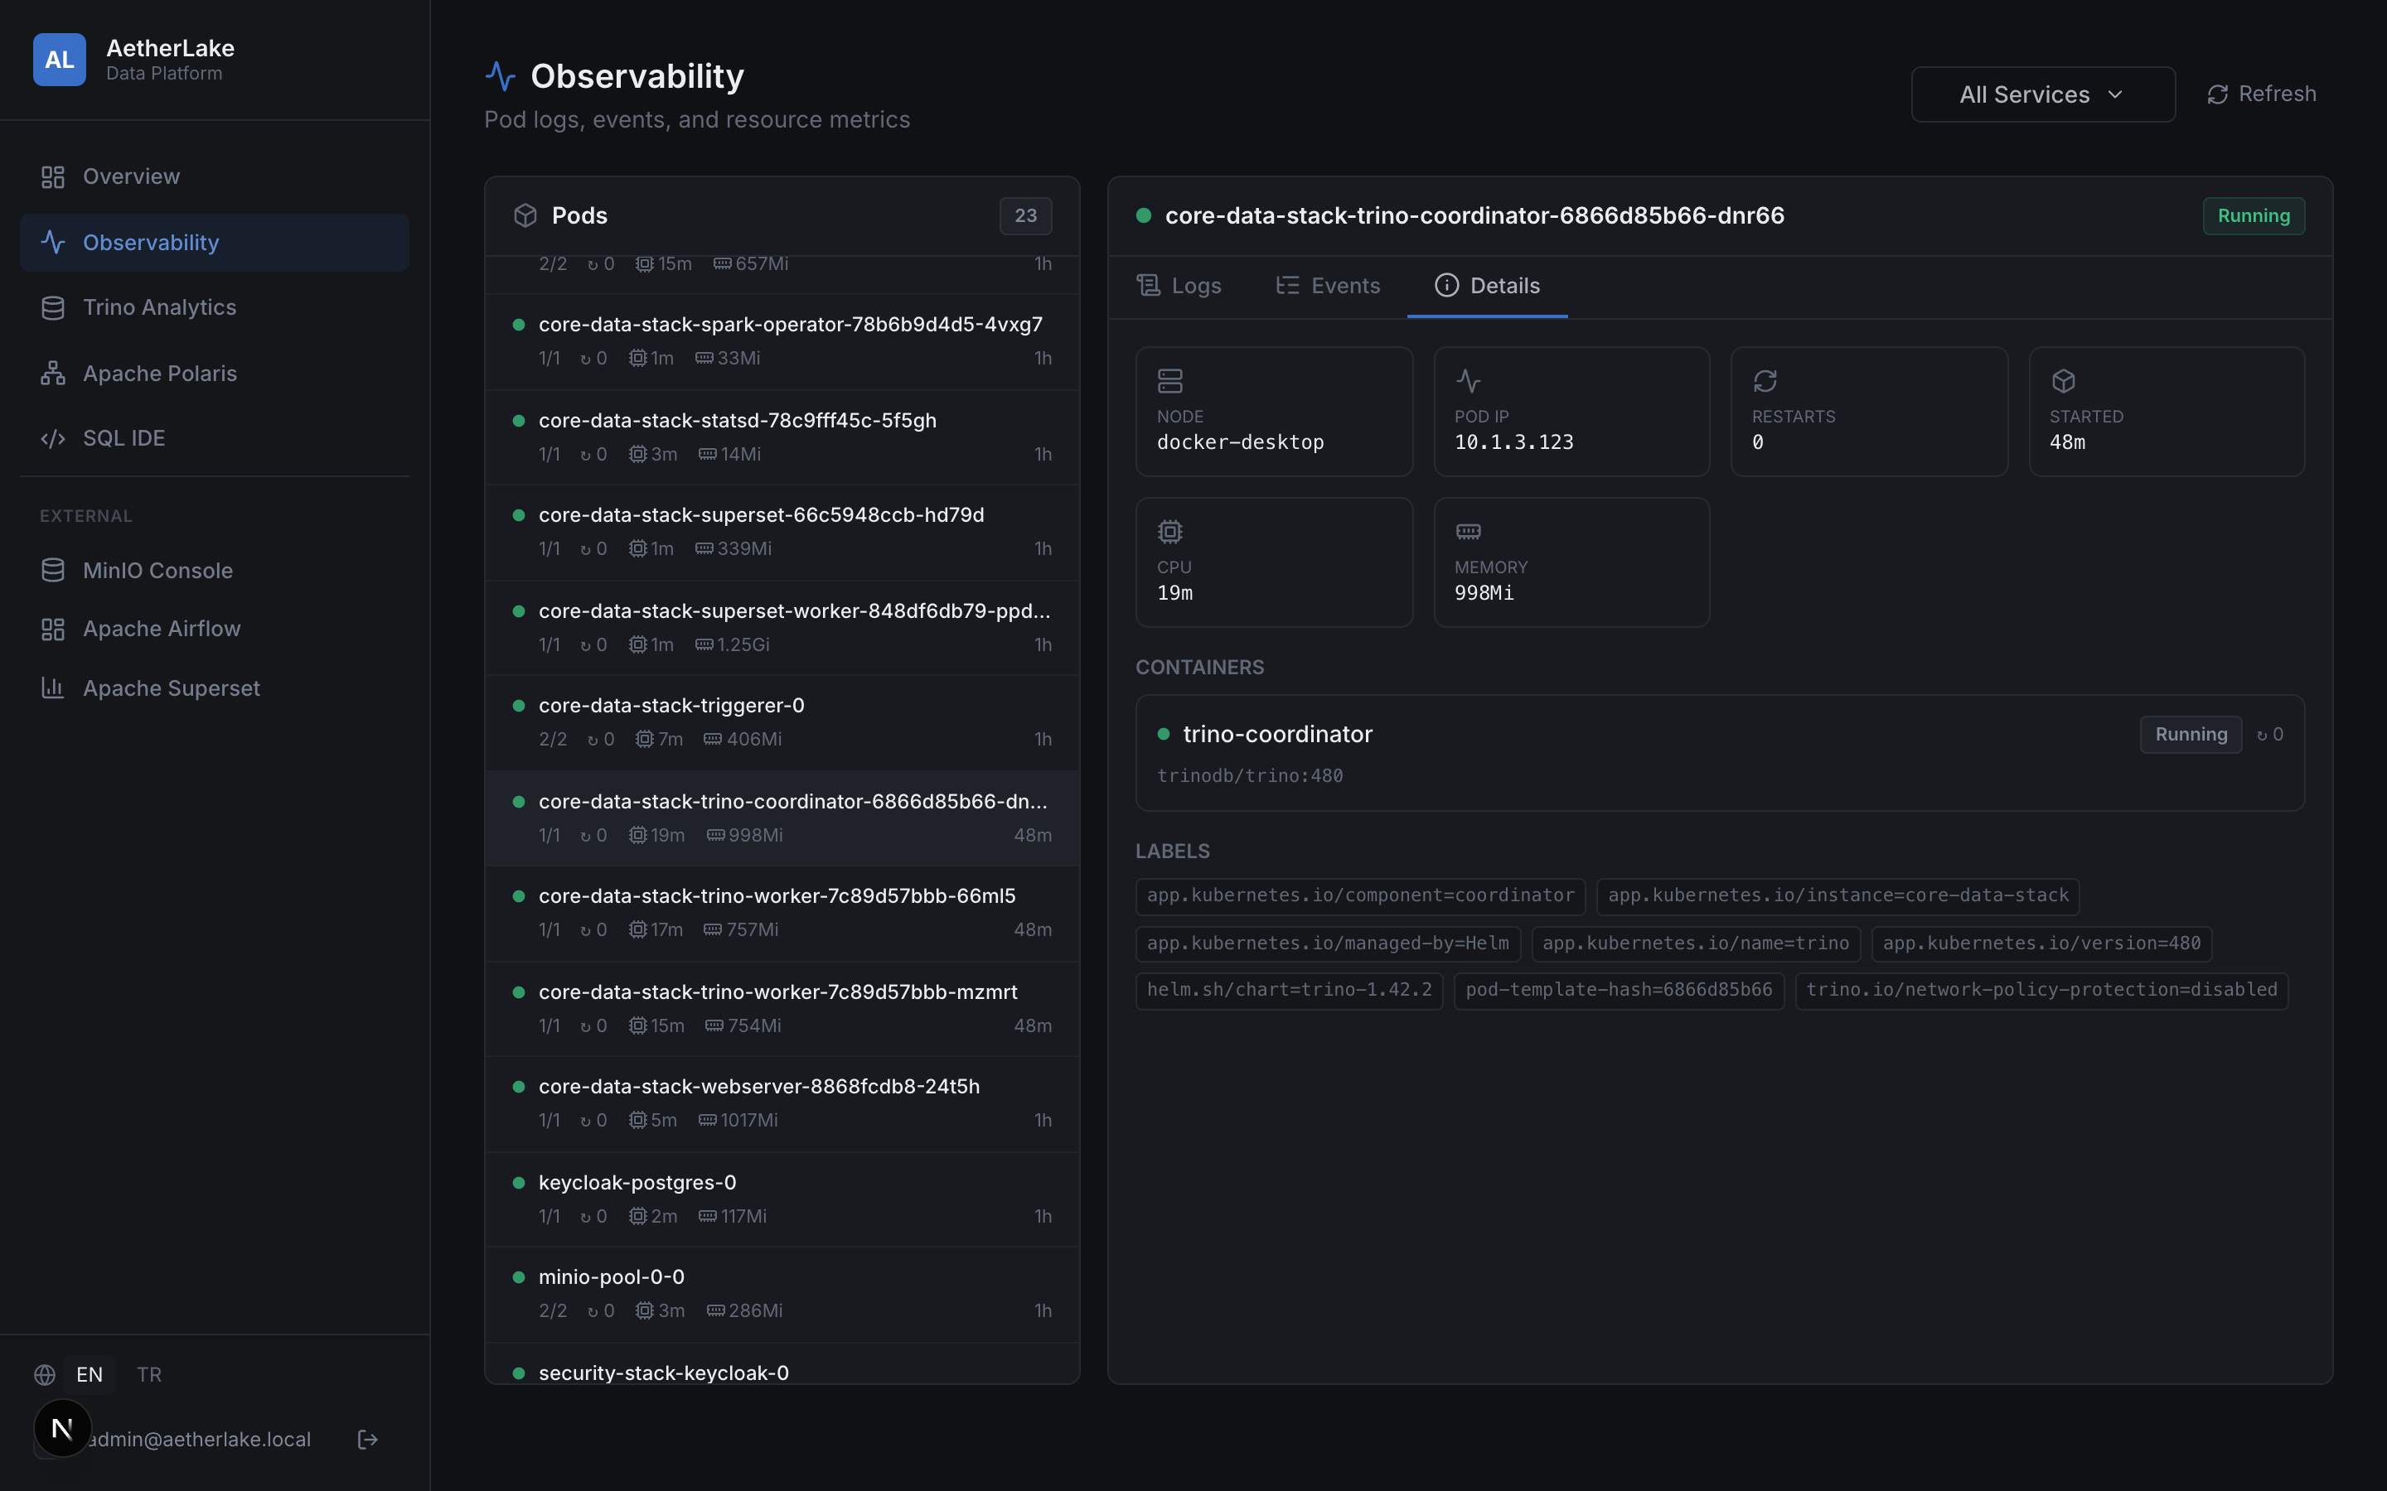The image size is (2387, 1491).
Task: Click the container's Running status badge
Action: pos(2191,735)
